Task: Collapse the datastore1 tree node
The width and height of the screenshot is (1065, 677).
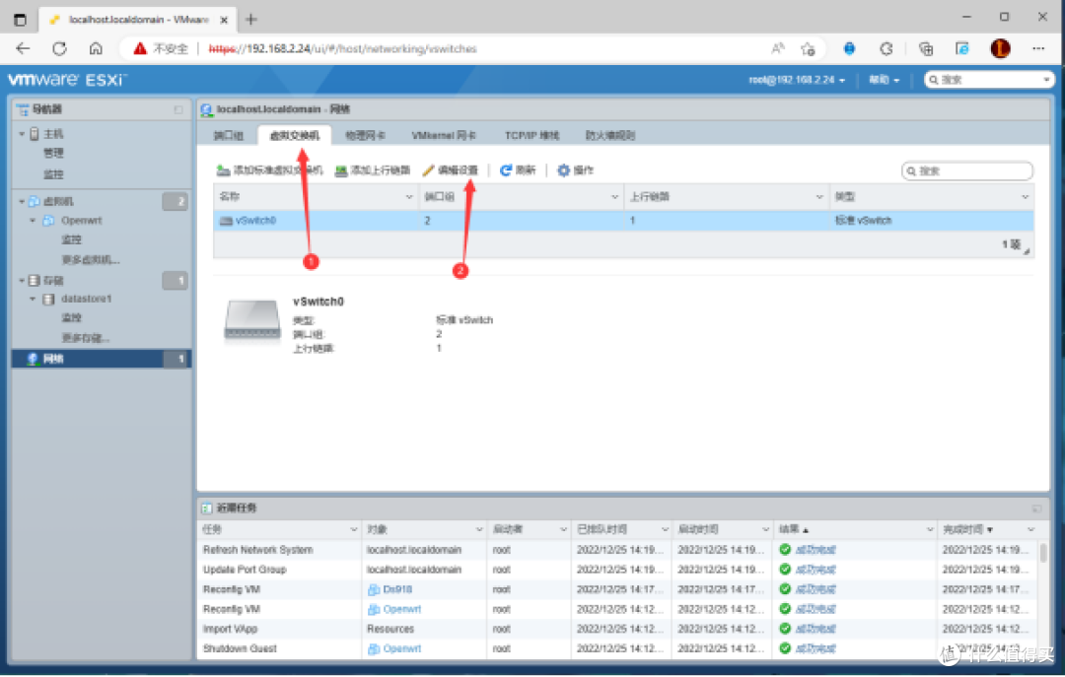Action: tap(35, 299)
